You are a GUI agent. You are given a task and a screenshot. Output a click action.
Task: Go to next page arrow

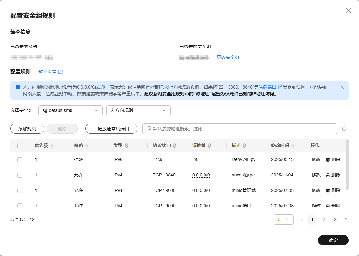pos(346,220)
